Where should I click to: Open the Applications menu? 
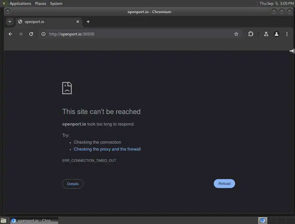[20, 3]
